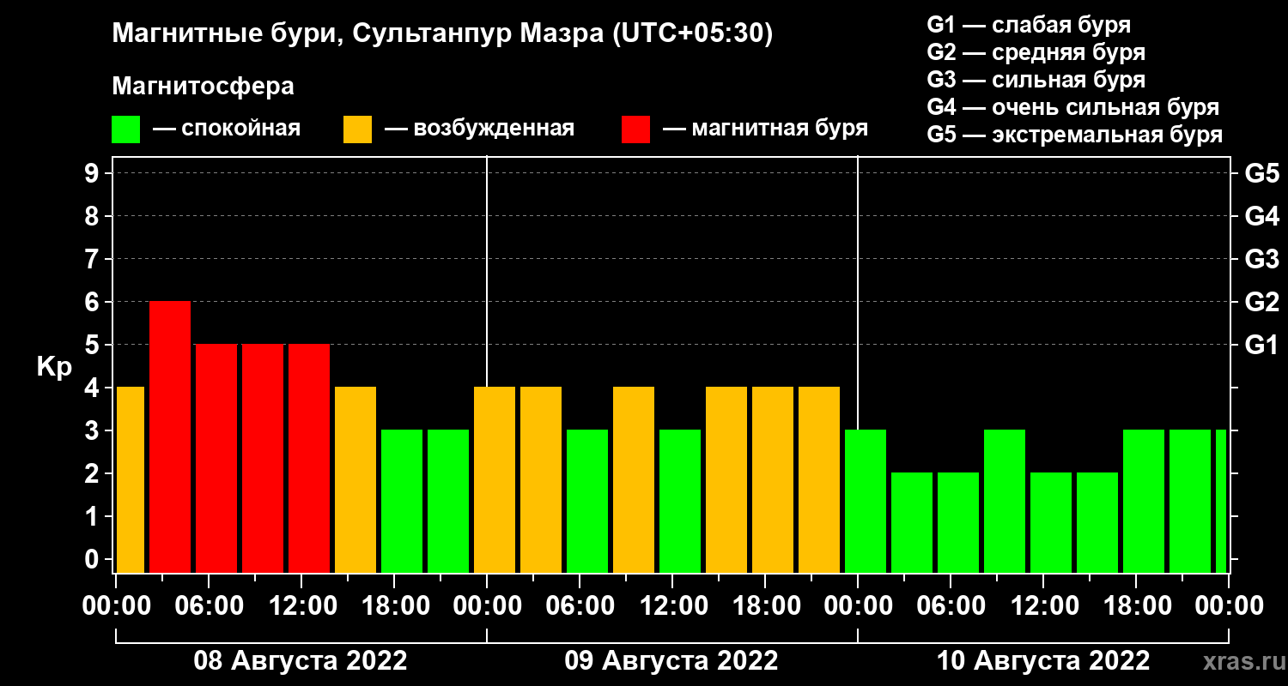Click the date label 08 Августа 2022
The width and height of the screenshot is (1288, 686).
pyautogui.click(x=301, y=661)
